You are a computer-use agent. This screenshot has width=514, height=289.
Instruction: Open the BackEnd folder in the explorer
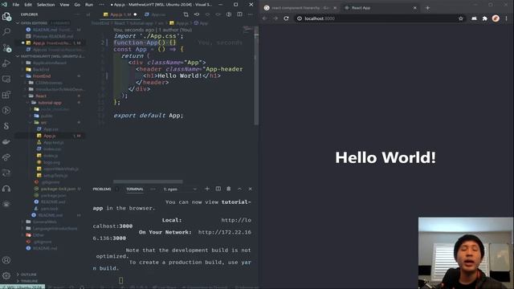41,70
